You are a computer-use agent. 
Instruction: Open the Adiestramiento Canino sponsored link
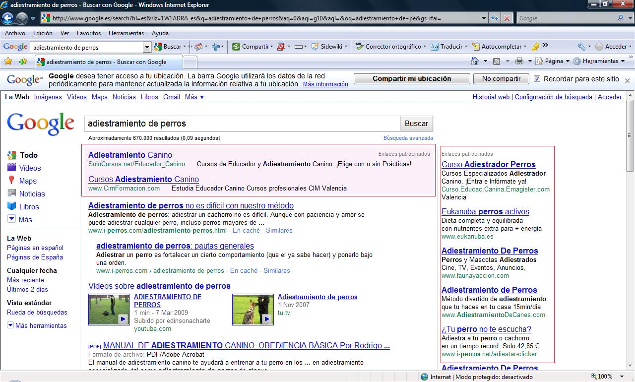(130, 155)
